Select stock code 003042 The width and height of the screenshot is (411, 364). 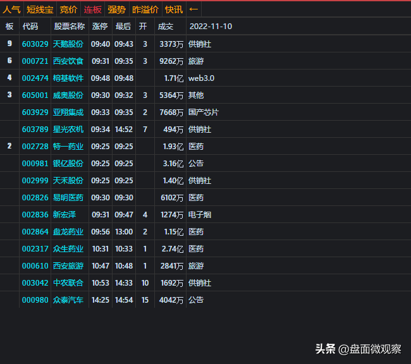pos(35,282)
